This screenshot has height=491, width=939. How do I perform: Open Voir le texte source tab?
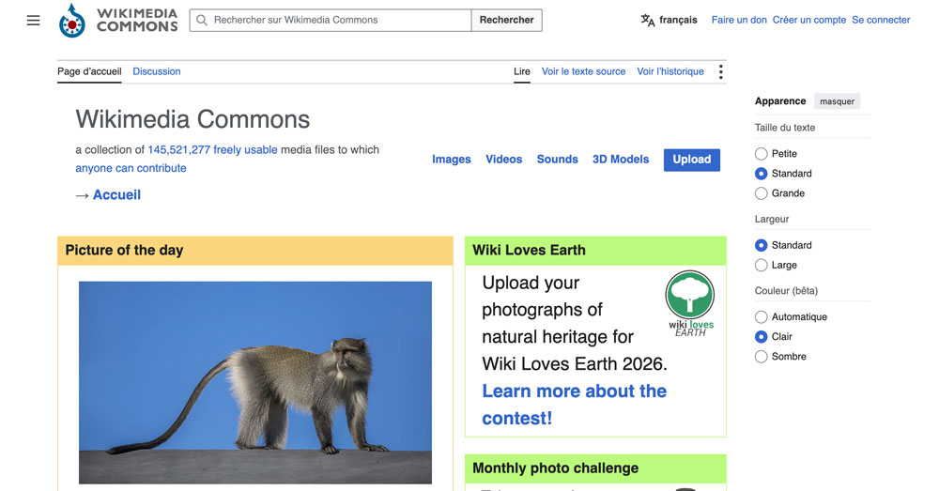(583, 71)
